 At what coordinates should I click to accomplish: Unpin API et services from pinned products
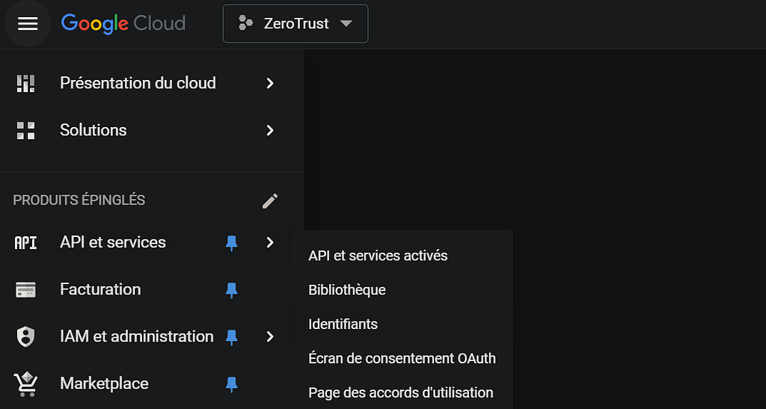point(232,243)
